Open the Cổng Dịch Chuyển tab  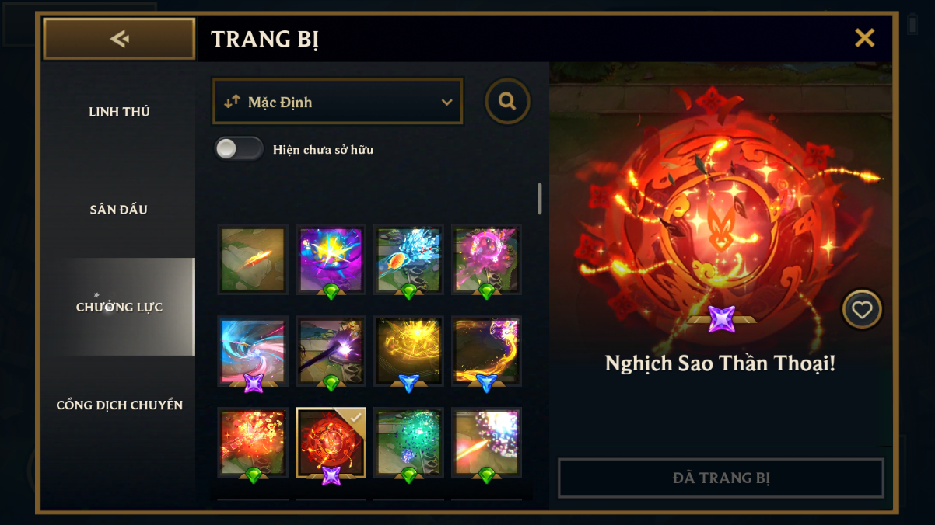click(x=119, y=405)
